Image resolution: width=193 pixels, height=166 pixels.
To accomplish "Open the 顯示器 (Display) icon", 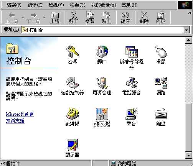I will coord(72,148).
